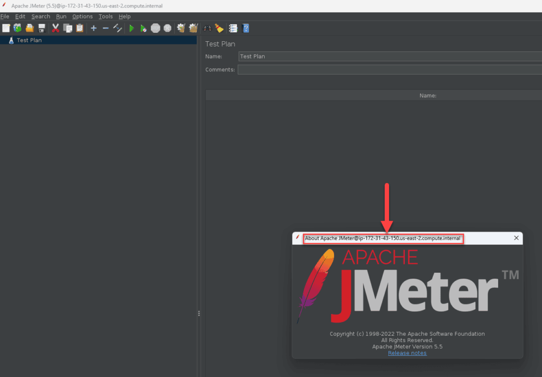Paste the copied element
Viewport: 542px width, 377px height.
tap(80, 28)
